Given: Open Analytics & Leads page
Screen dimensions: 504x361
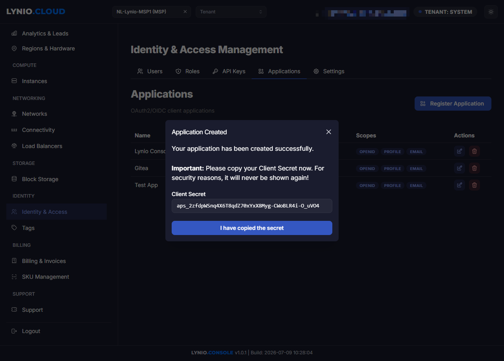Looking at the screenshot, I should coord(57,33).
